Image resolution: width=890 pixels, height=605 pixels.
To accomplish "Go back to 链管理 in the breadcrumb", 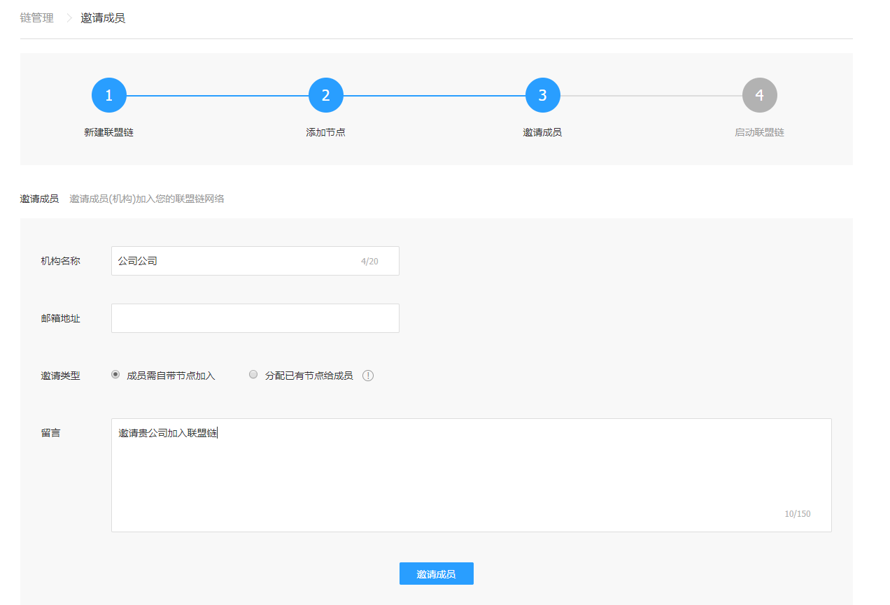I will [x=36, y=18].
